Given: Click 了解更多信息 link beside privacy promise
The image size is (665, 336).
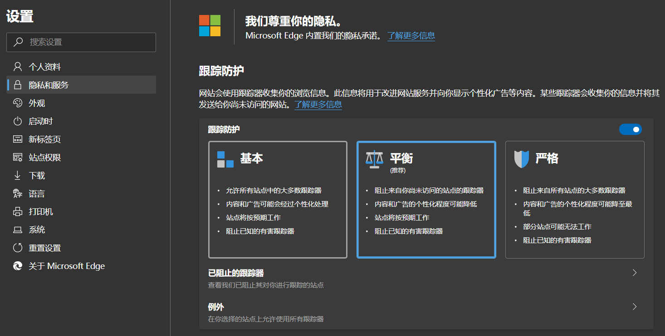Looking at the screenshot, I should [x=411, y=36].
